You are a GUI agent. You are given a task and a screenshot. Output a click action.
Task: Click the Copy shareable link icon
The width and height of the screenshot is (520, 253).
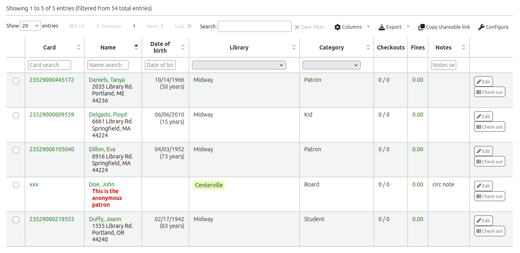pos(421,27)
